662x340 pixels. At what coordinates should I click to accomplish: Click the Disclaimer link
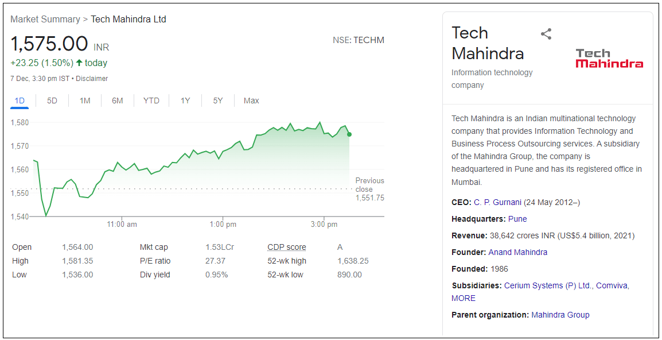point(92,78)
